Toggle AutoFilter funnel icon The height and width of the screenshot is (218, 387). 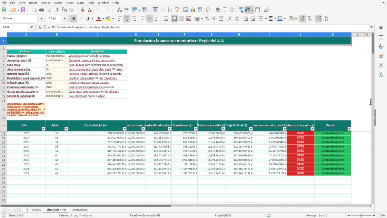tap(177, 10)
